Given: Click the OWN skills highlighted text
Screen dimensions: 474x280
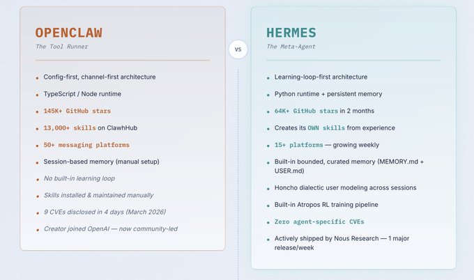Looking at the screenshot, I should [x=326, y=127].
